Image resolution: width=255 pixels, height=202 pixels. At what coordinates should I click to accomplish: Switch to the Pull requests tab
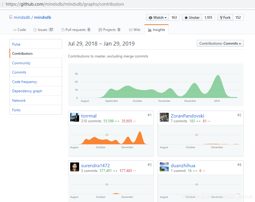click(x=76, y=30)
